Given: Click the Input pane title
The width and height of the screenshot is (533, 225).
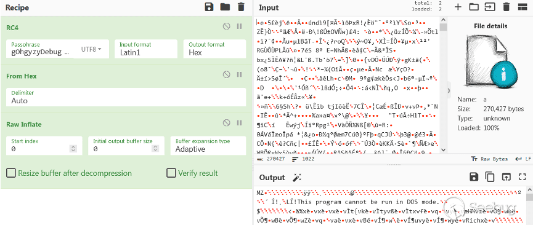Looking at the screenshot, I should coord(269,7).
